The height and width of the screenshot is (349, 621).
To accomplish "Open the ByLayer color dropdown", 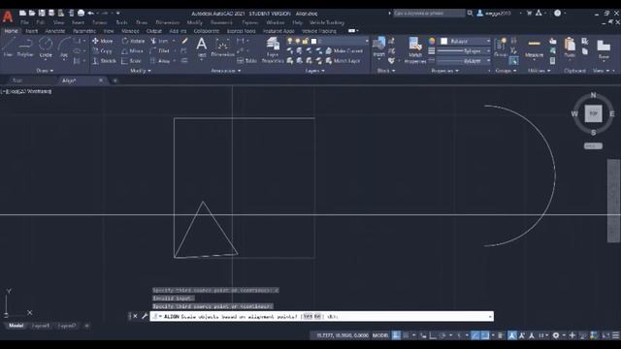I will pos(466,41).
